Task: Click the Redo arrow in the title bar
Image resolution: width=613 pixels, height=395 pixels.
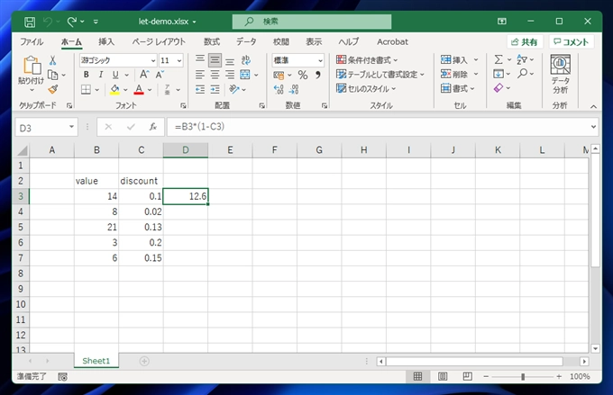Action: pyautogui.click(x=71, y=22)
